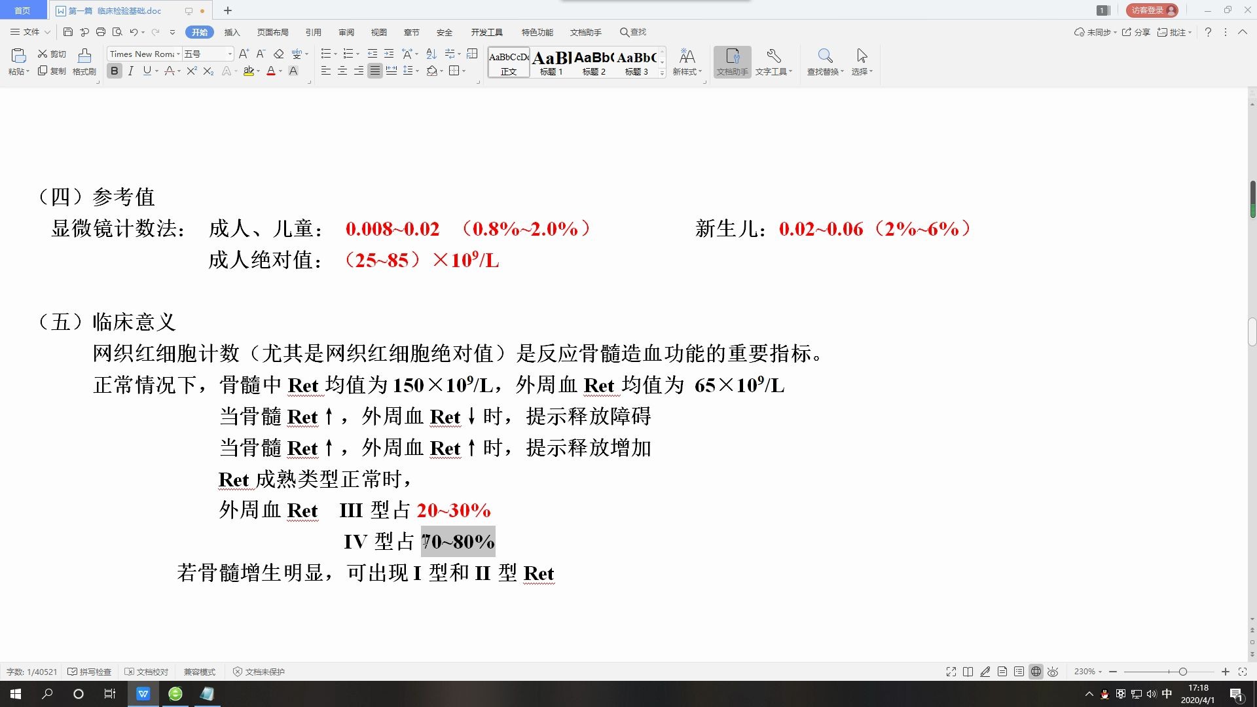Decrease font size with A- icon

(261, 54)
